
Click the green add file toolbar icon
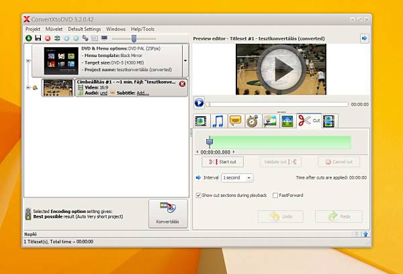coord(28,38)
